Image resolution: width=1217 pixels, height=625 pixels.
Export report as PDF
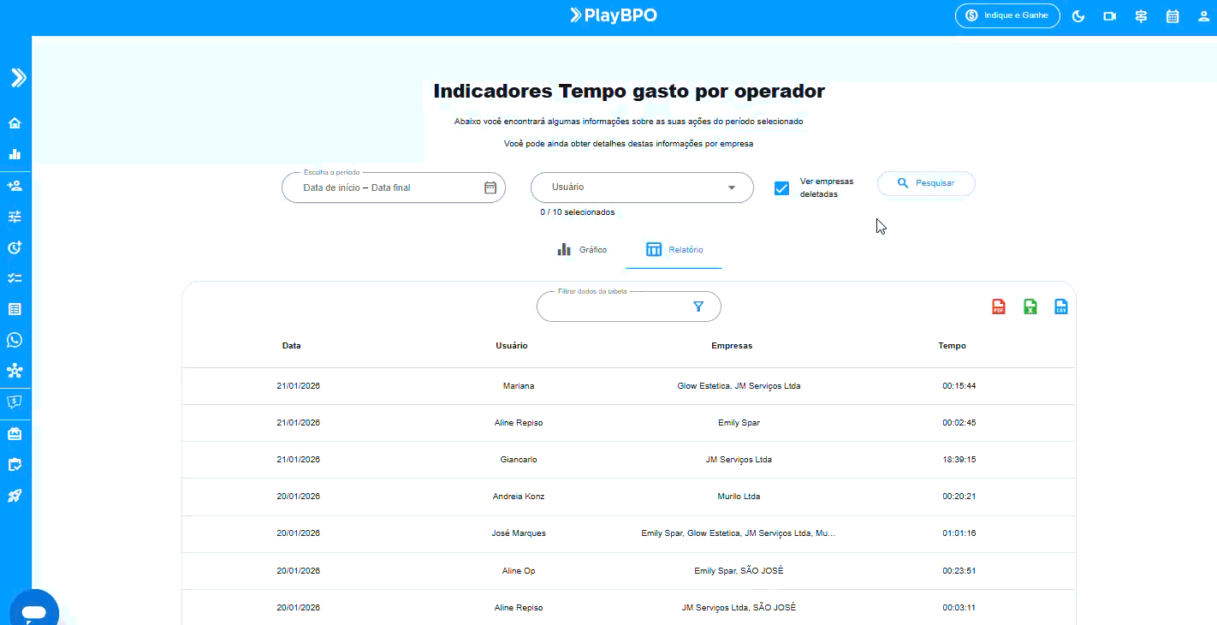998,307
